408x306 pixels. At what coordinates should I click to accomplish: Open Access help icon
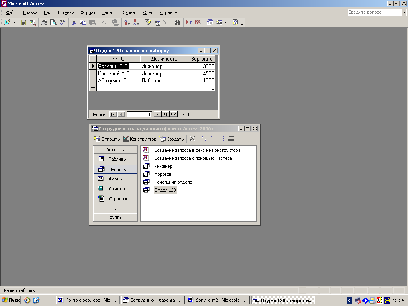tap(235, 22)
